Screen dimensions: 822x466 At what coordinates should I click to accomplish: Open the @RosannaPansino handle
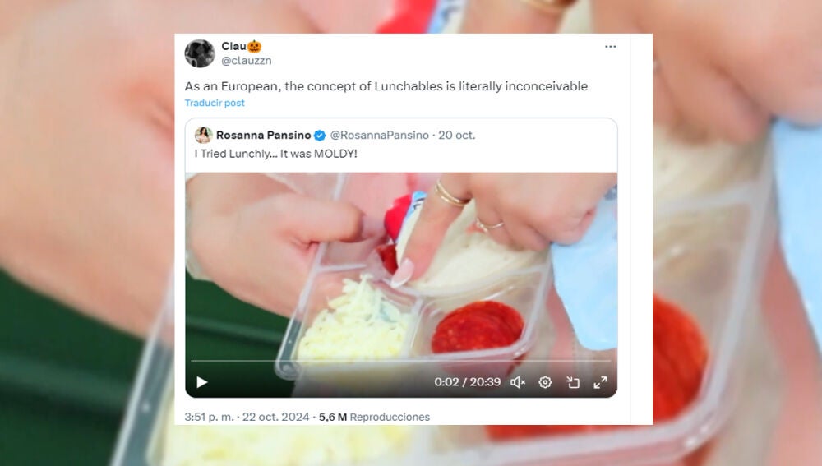pos(380,136)
